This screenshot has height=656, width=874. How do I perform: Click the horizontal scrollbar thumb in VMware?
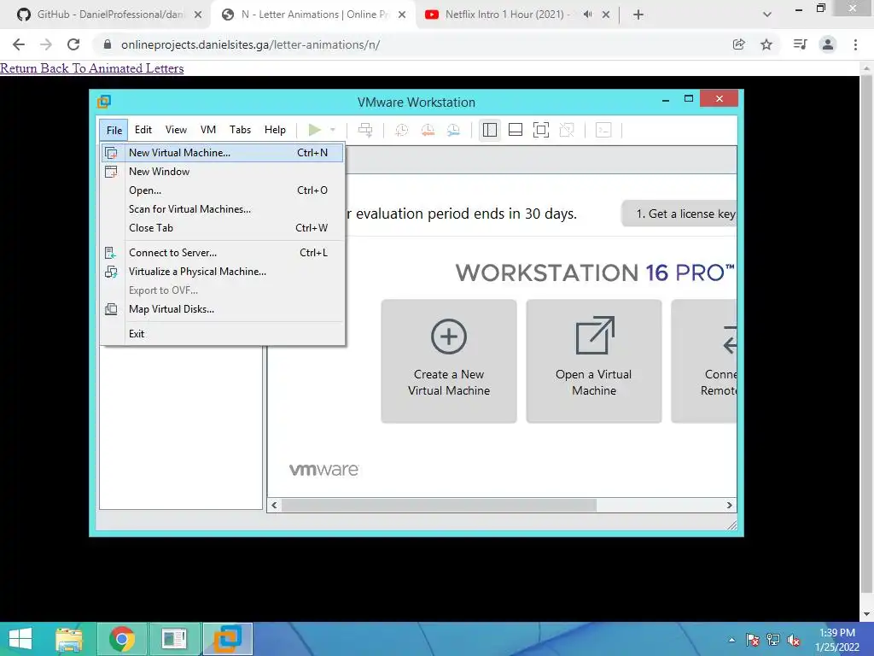click(x=439, y=506)
